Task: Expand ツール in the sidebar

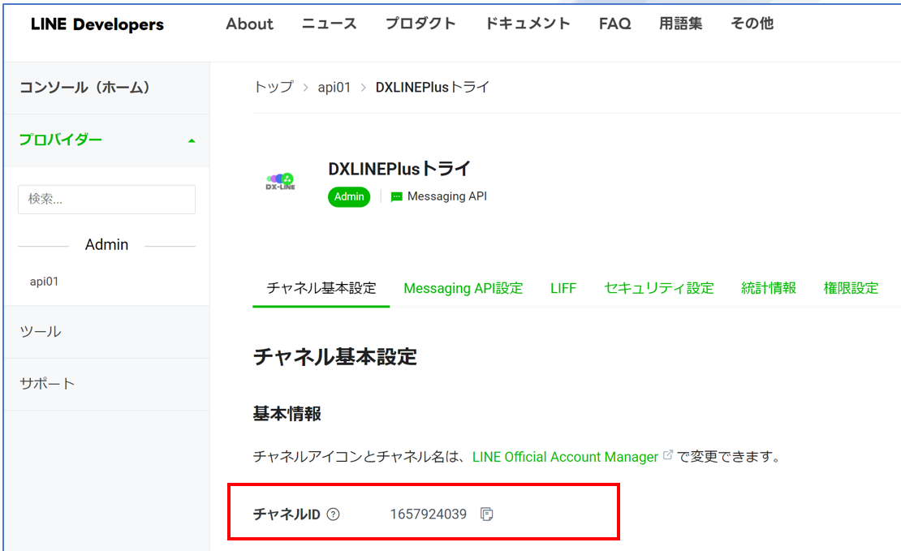Action: pyautogui.click(x=41, y=331)
